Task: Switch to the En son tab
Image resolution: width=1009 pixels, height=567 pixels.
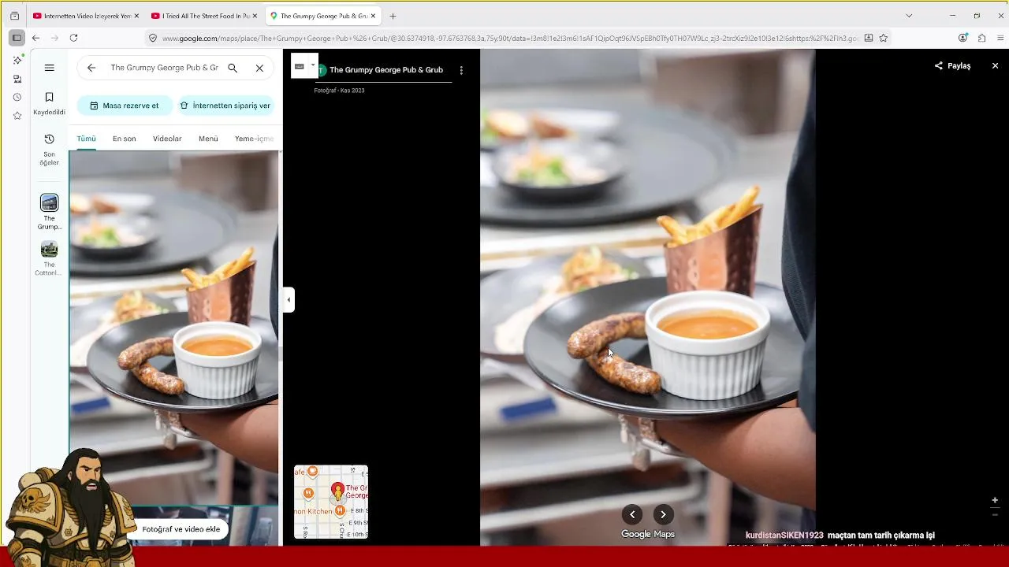Action: 124,139
